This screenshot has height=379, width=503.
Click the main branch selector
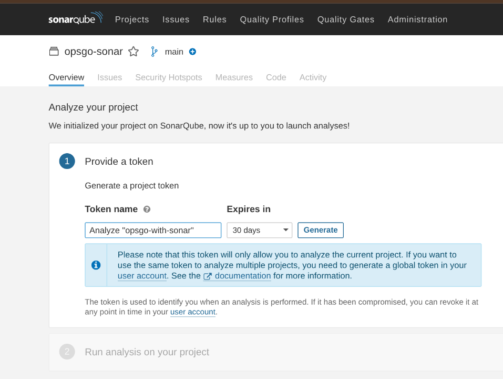tap(174, 52)
